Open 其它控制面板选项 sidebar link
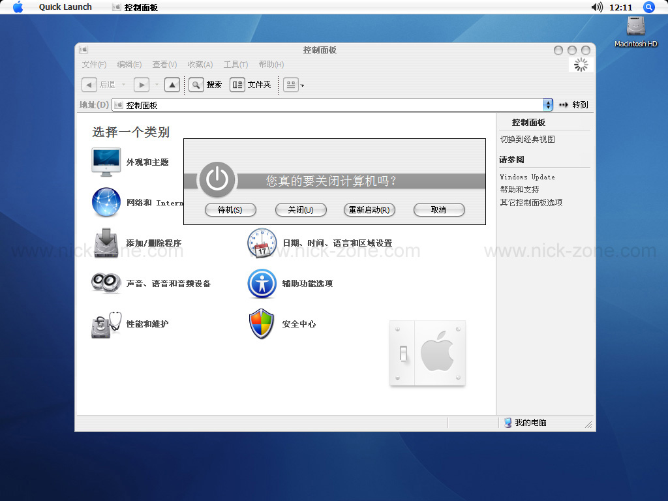The image size is (668, 501). tap(531, 203)
